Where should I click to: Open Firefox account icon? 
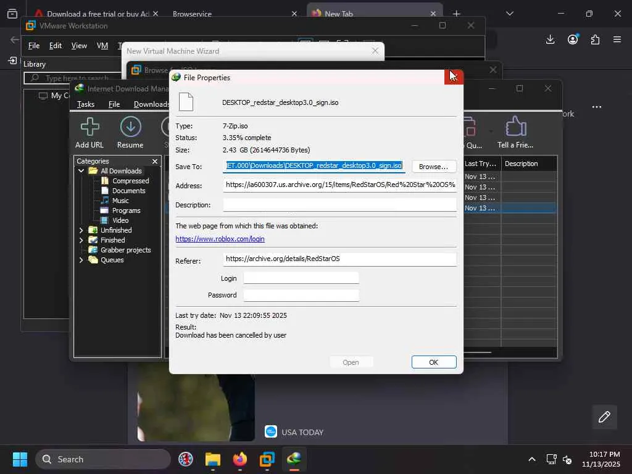[573, 39]
